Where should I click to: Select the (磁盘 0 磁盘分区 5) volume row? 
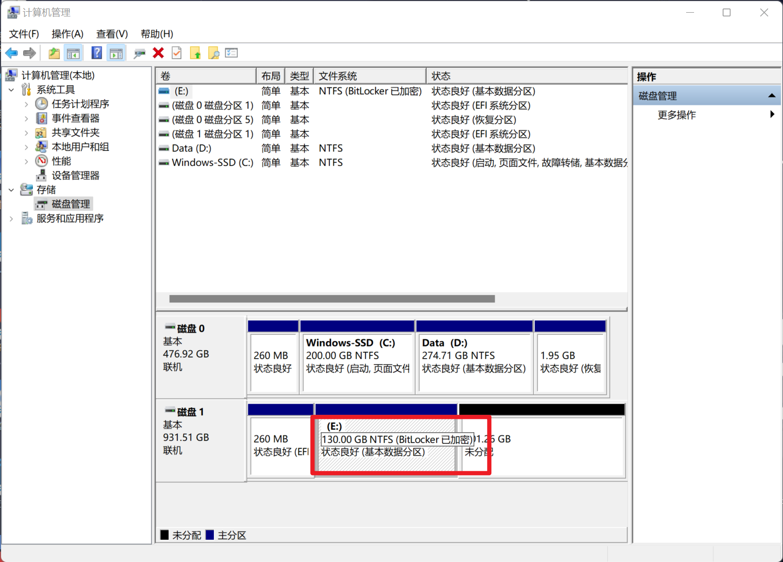coord(392,120)
